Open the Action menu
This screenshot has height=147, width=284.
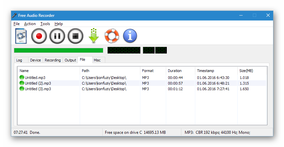[30, 24]
